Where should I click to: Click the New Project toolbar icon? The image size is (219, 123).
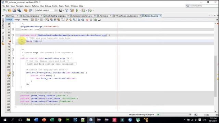tap(10, 11)
